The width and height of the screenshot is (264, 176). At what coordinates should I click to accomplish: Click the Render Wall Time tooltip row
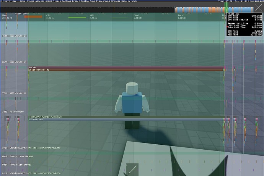(x=244, y=24)
